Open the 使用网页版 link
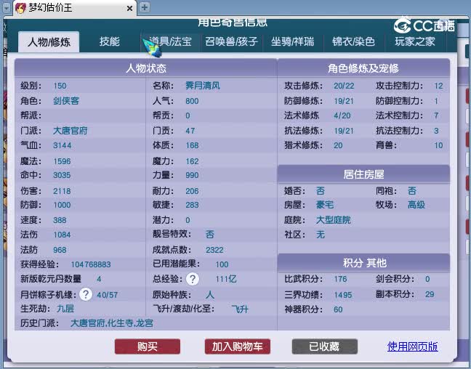Screen dimensions: 471x369 click(x=412, y=346)
